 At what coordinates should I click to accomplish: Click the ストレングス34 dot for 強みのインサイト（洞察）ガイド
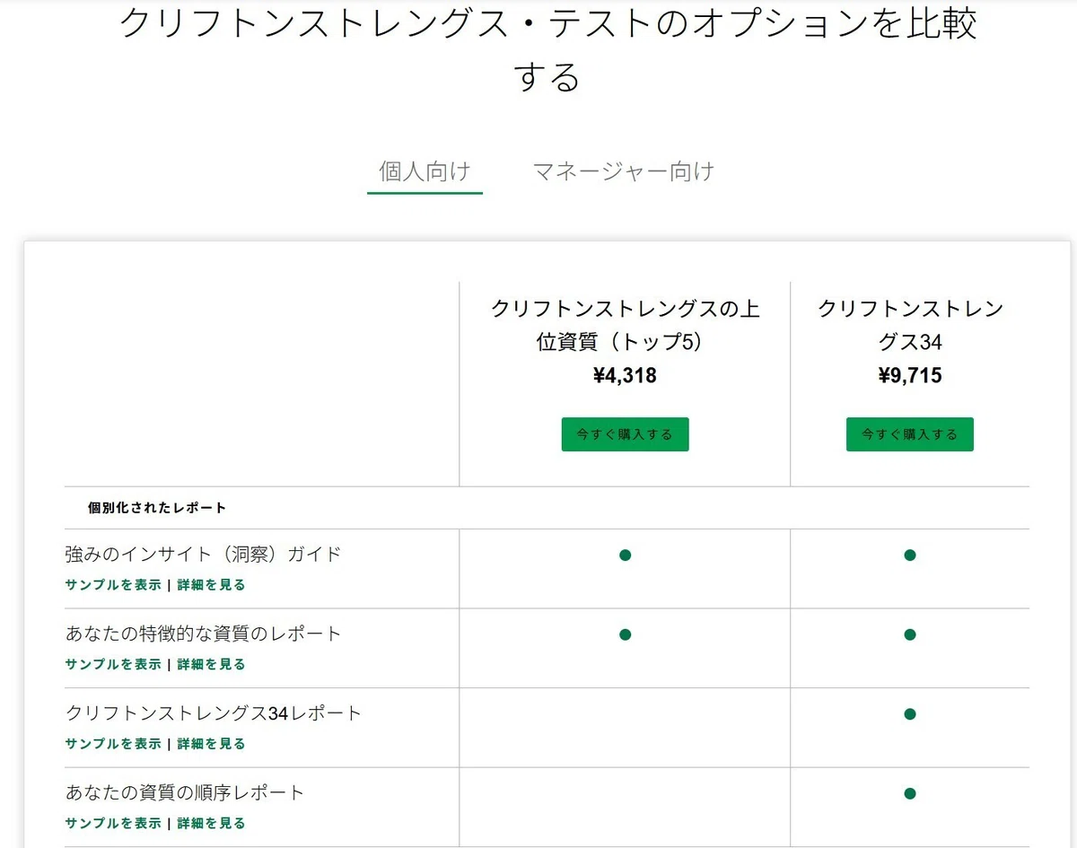(x=909, y=555)
